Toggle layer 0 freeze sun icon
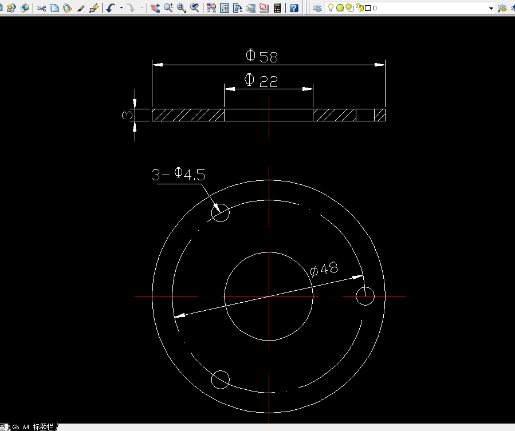The image size is (515, 431). click(340, 8)
